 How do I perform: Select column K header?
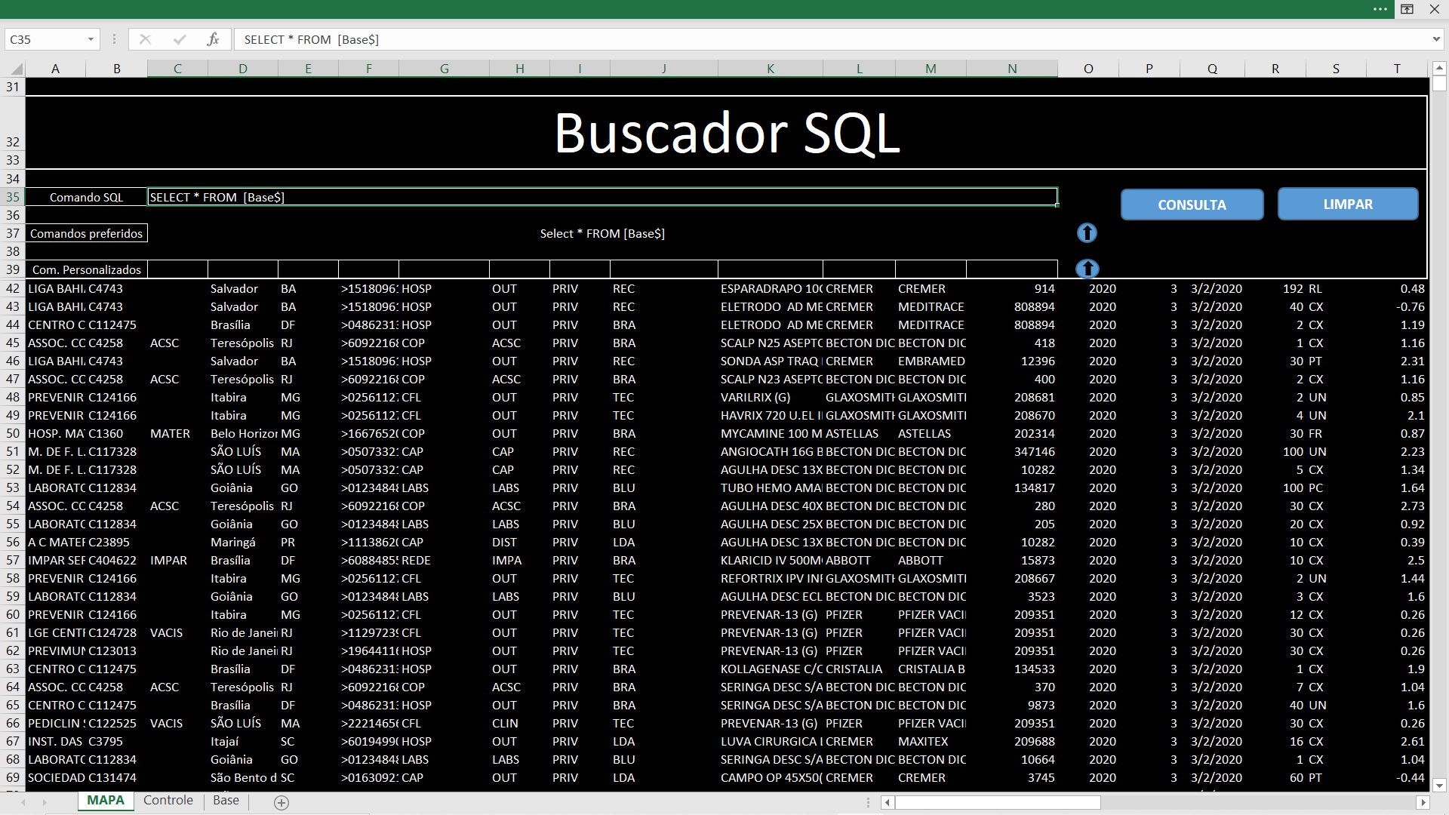click(x=771, y=69)
